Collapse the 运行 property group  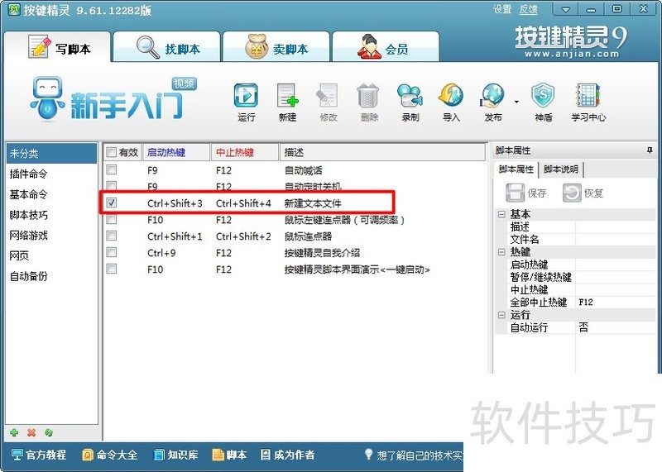(501, 315)
